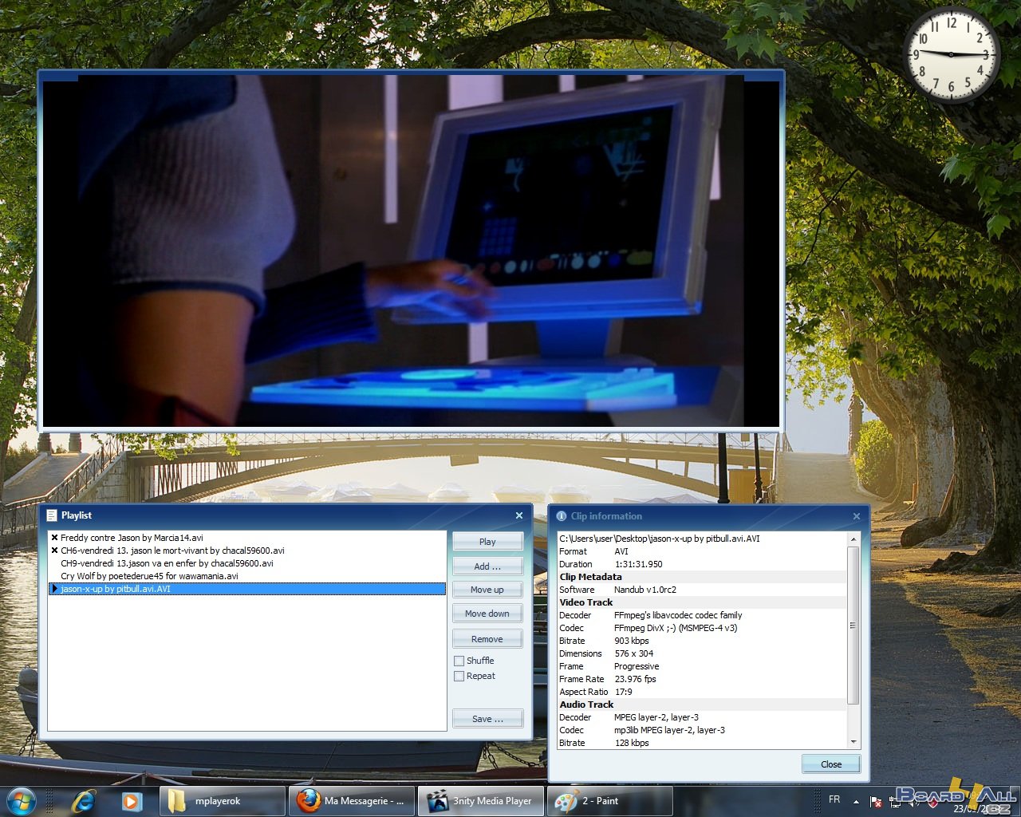Enable the Repeat checkbox
The width and height of the screenshot is (1021, 817).
click(x=459, y=676)
